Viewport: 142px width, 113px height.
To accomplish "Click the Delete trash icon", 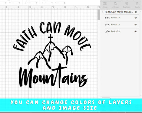I will click(x=137, y=4).
